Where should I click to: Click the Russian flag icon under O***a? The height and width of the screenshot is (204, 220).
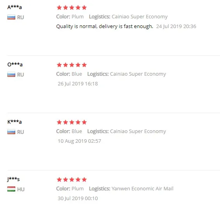click(11, 75)
